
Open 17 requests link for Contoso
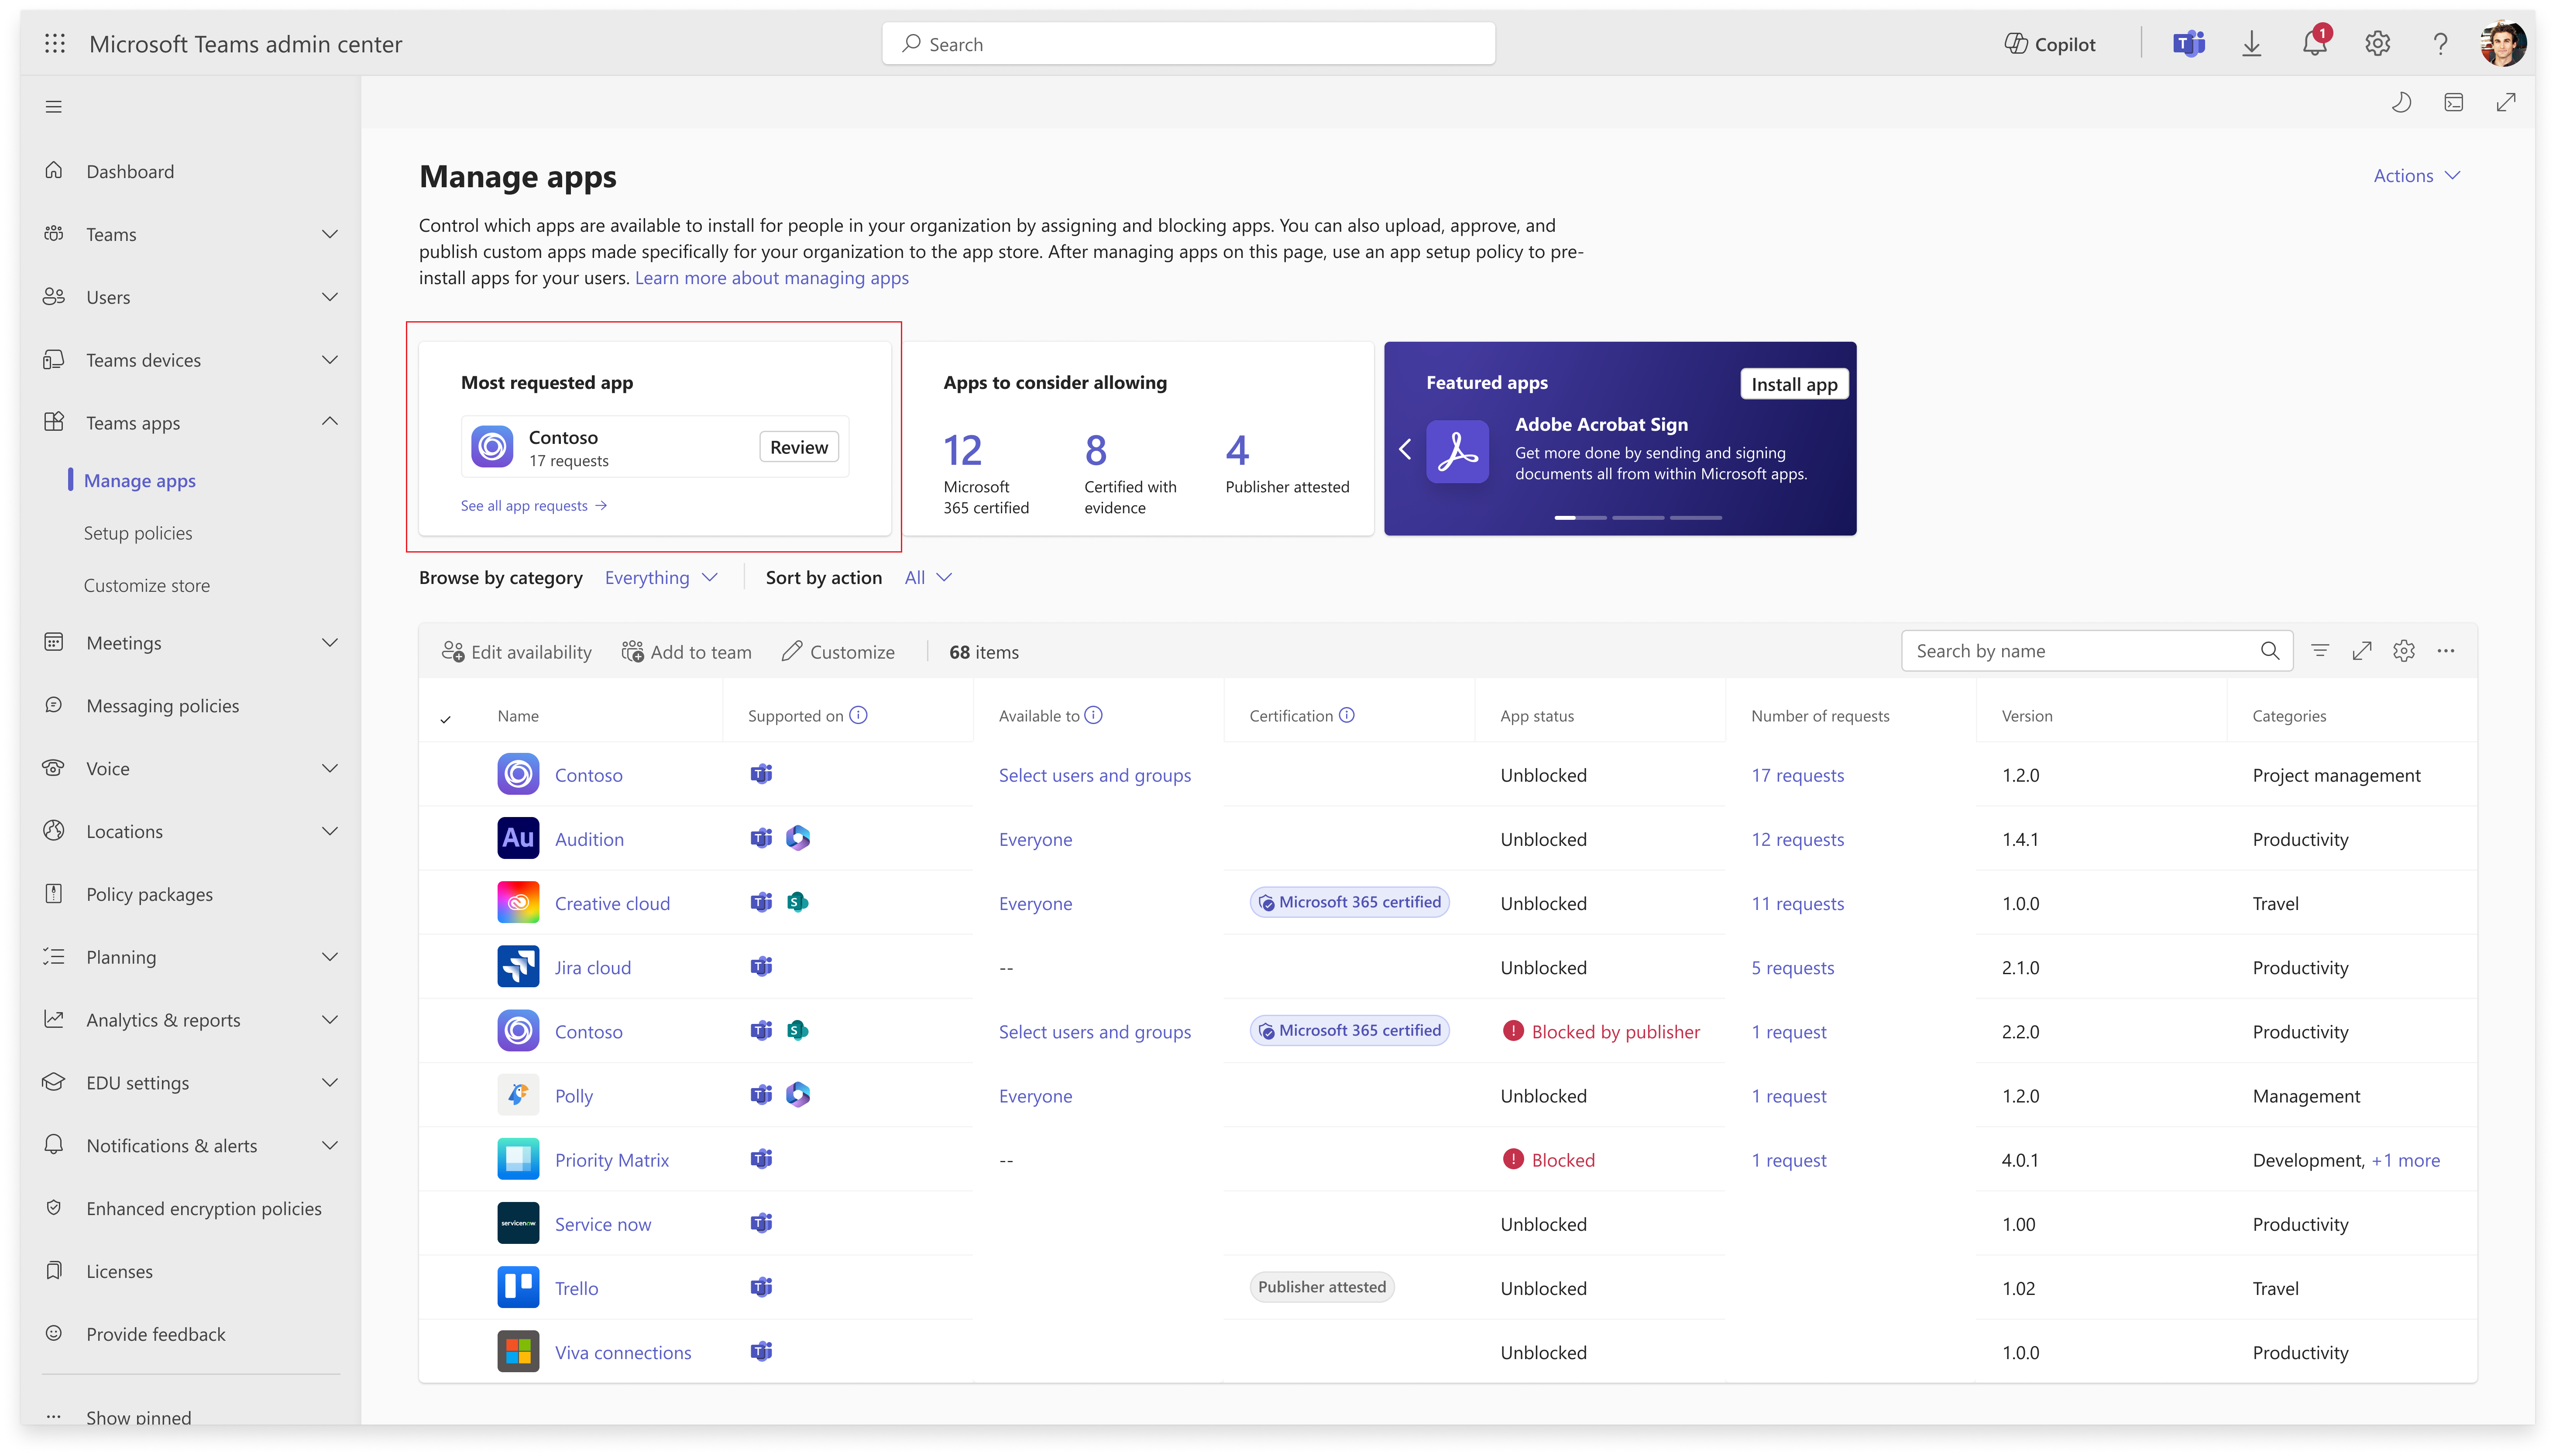pos(1797,775)
